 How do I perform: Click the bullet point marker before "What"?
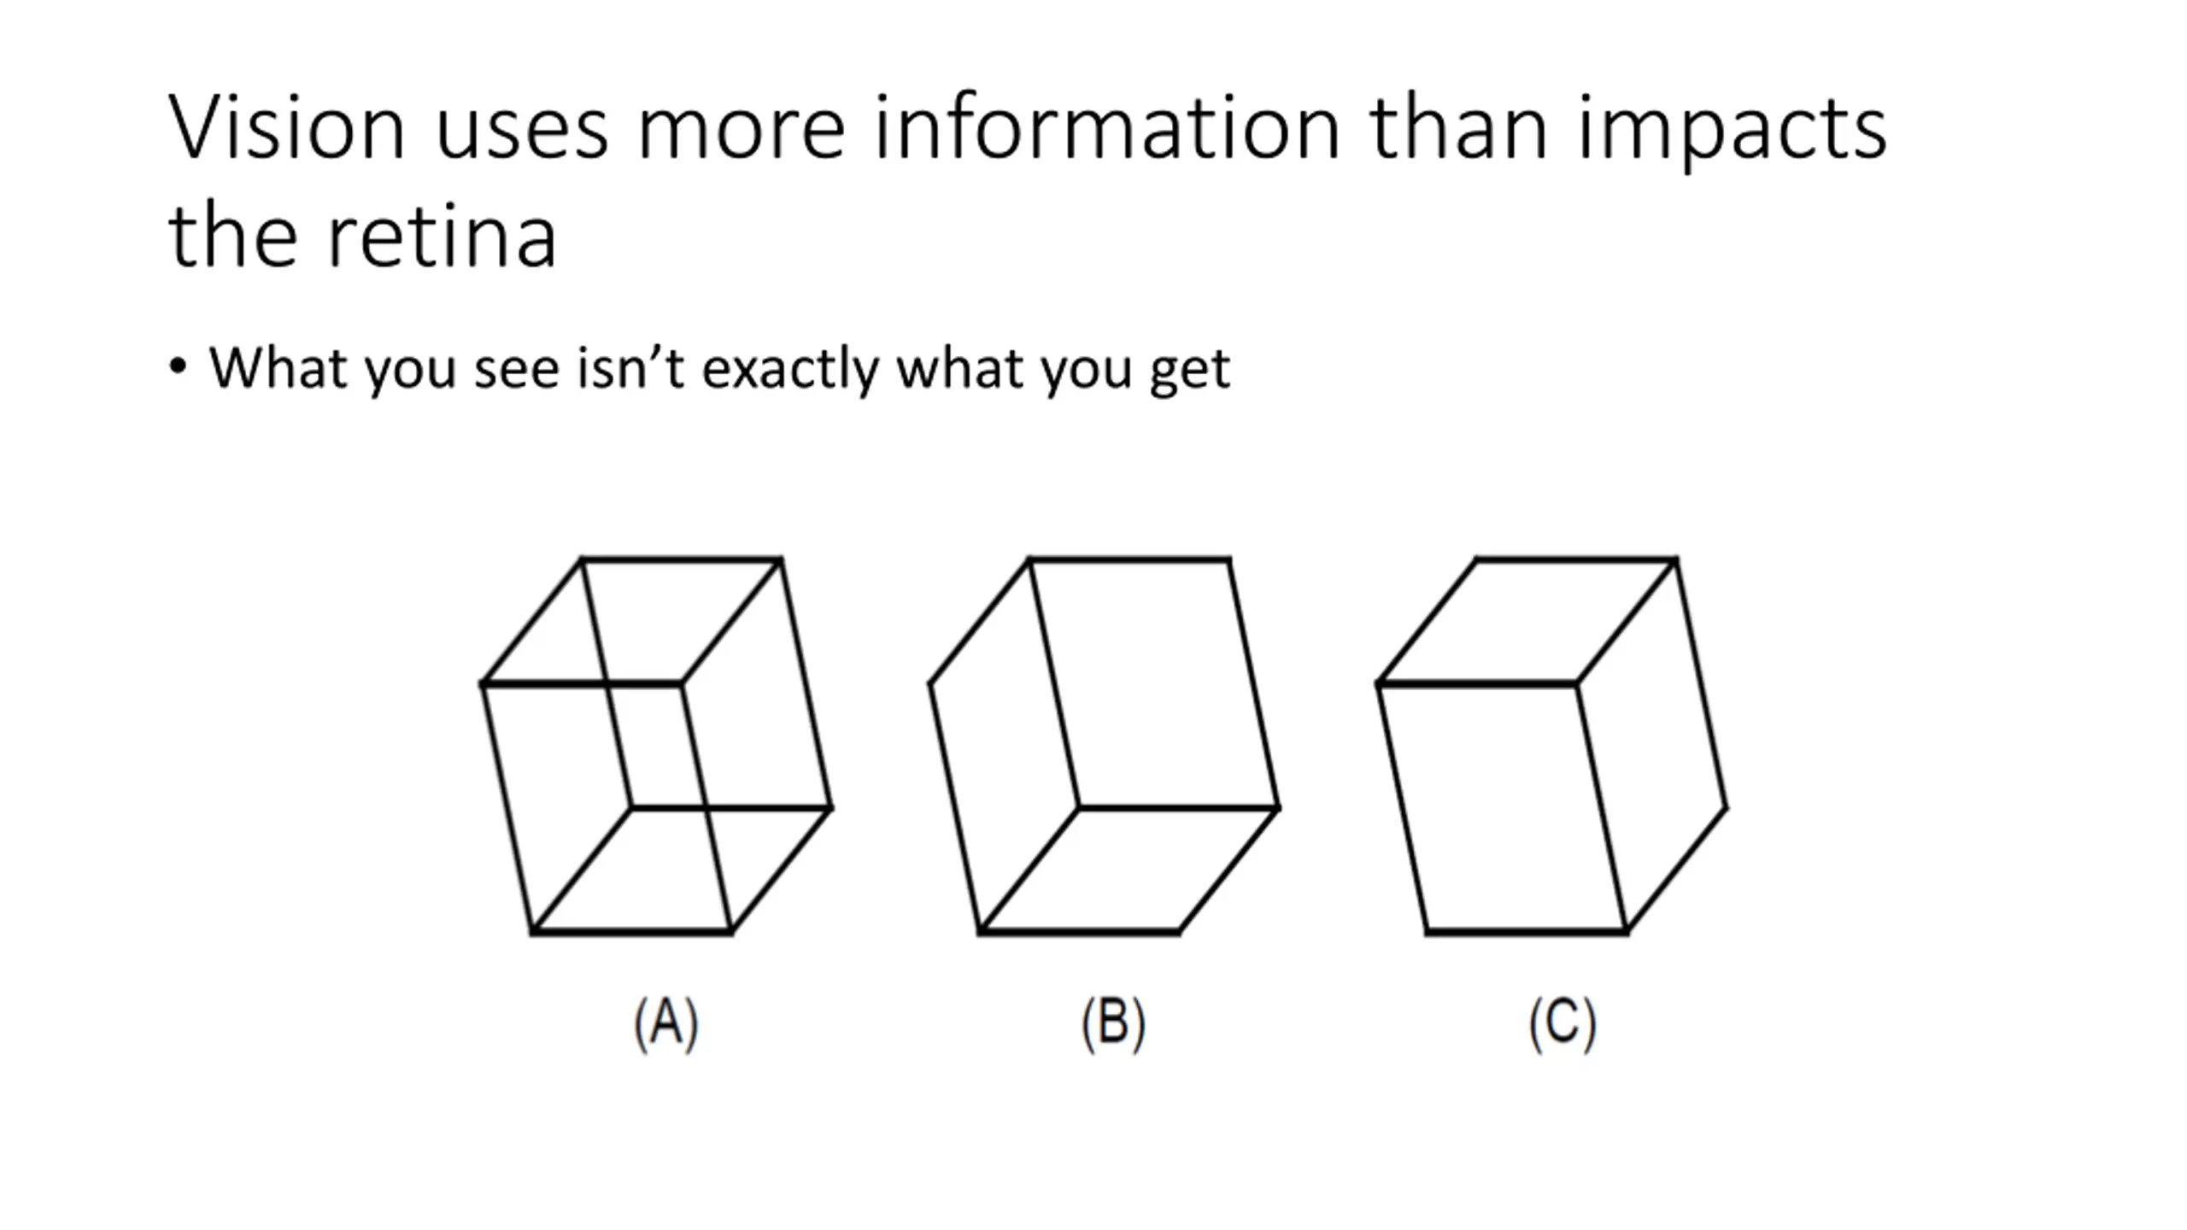click(x=178, y=367)
